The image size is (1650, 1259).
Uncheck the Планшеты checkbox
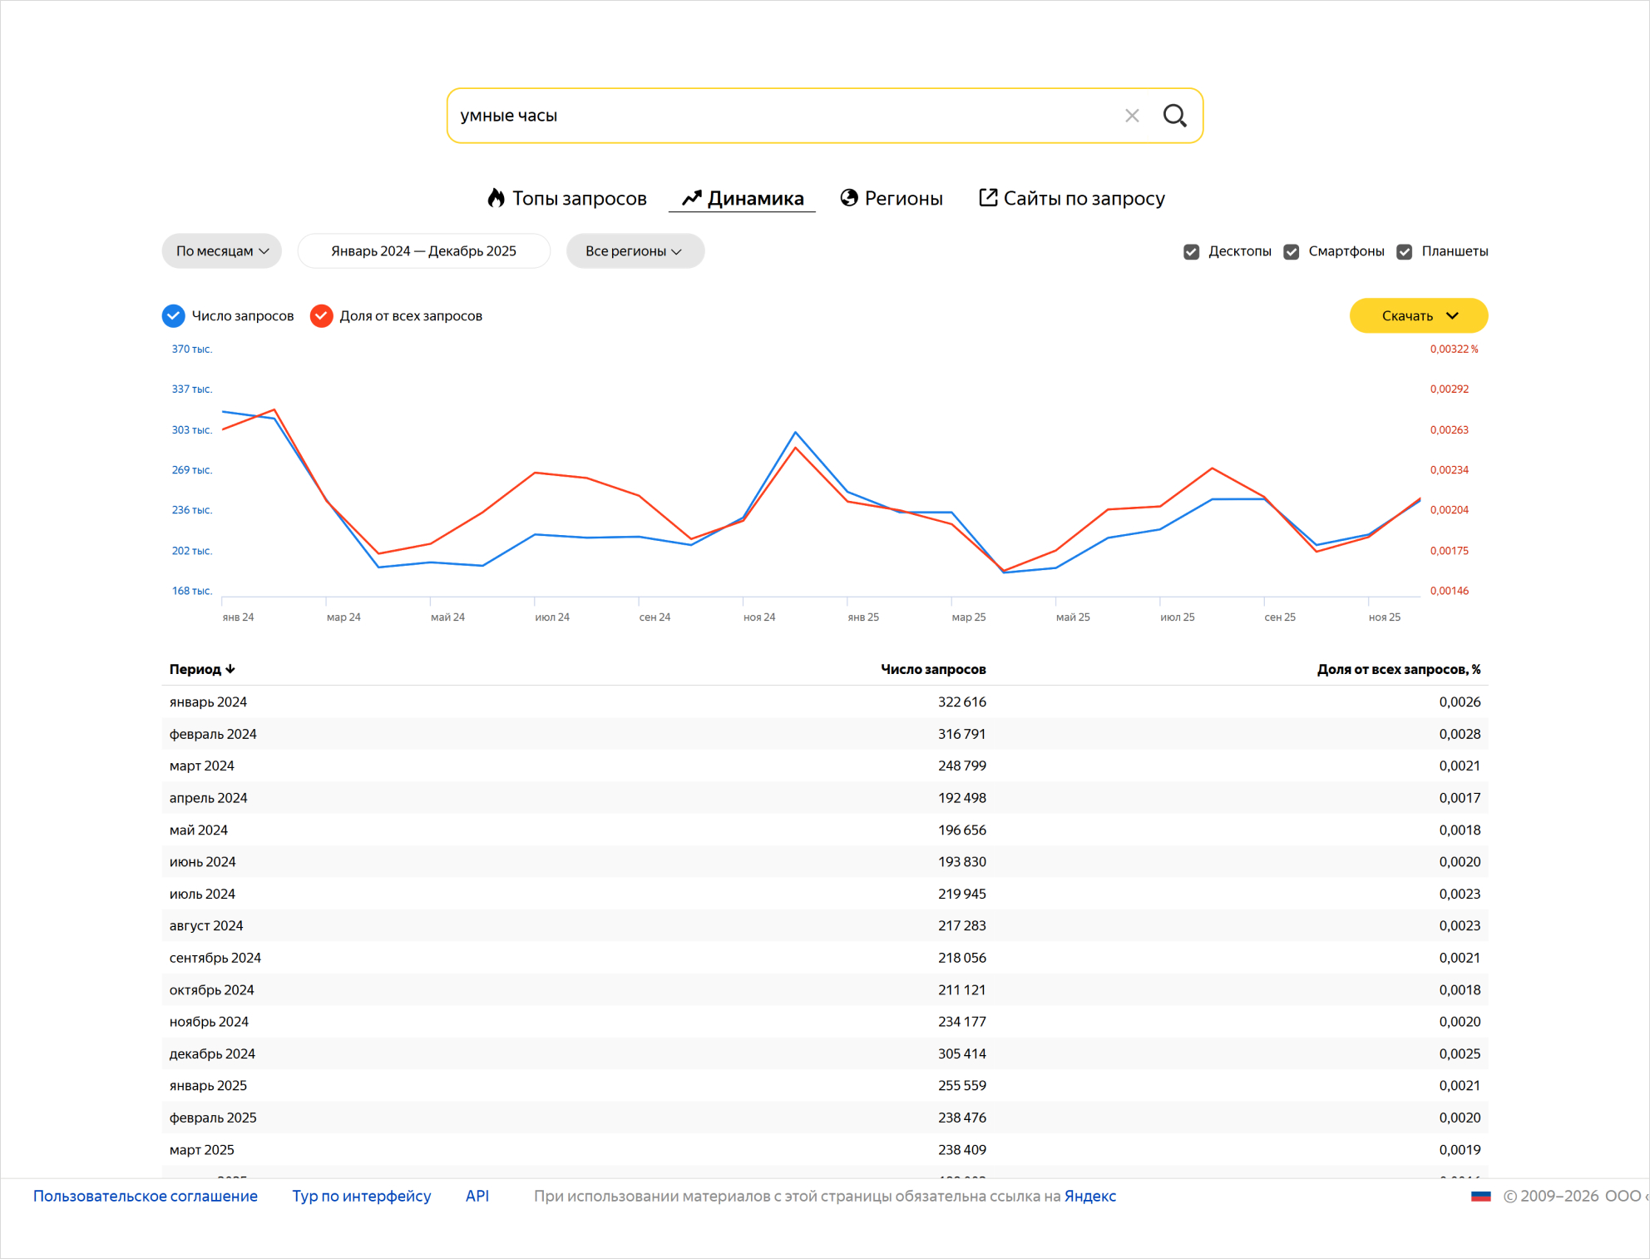[1404, 251]
